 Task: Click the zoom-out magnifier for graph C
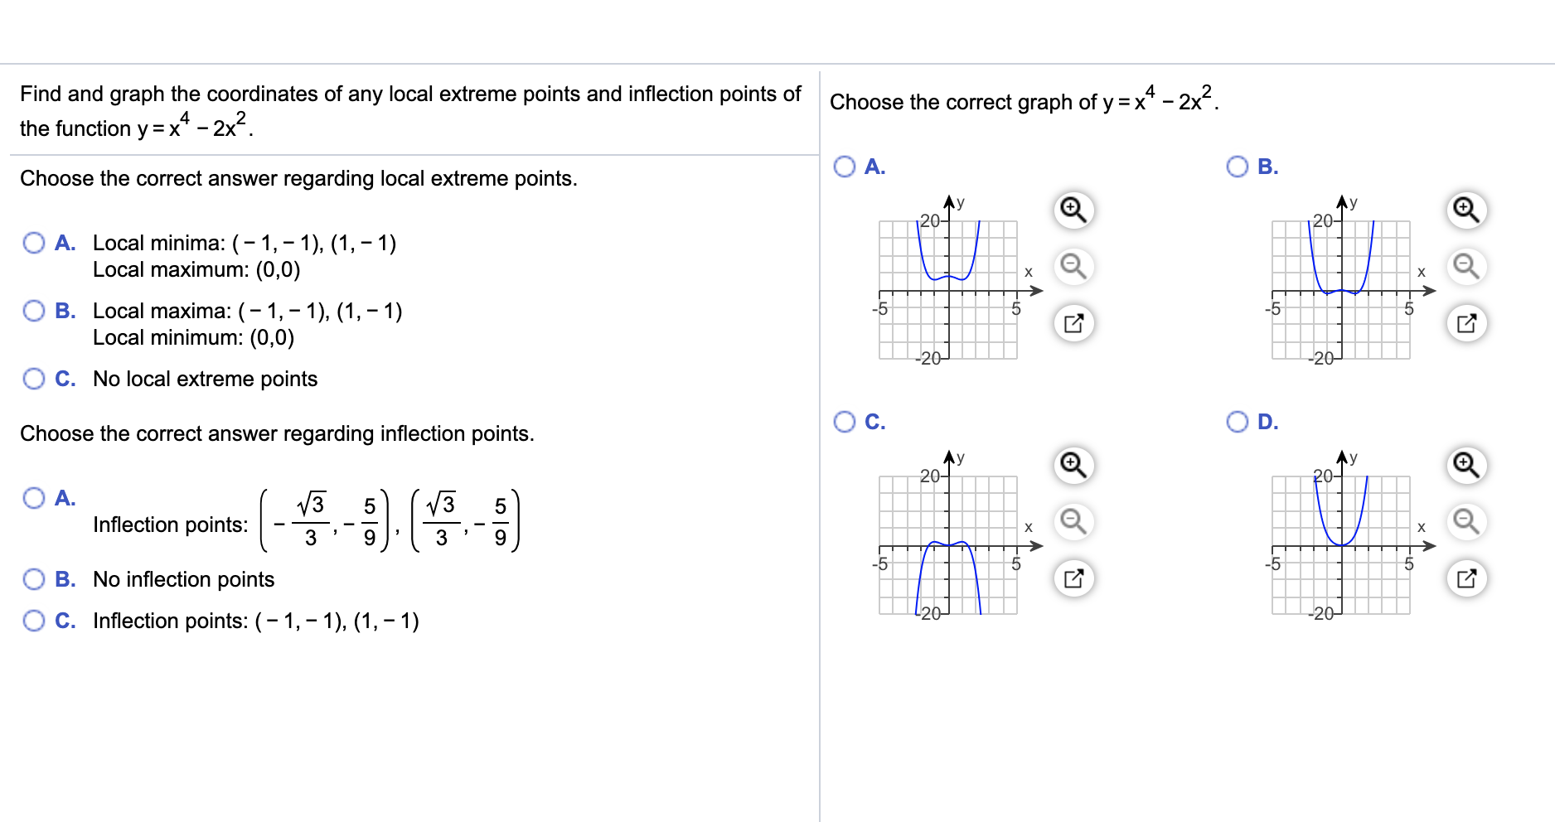click(x=1073, y=522)
